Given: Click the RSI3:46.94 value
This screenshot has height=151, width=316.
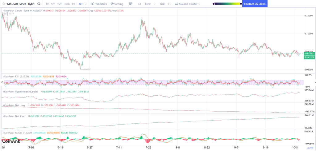Looking at the screenshot, I should (61, 77).
